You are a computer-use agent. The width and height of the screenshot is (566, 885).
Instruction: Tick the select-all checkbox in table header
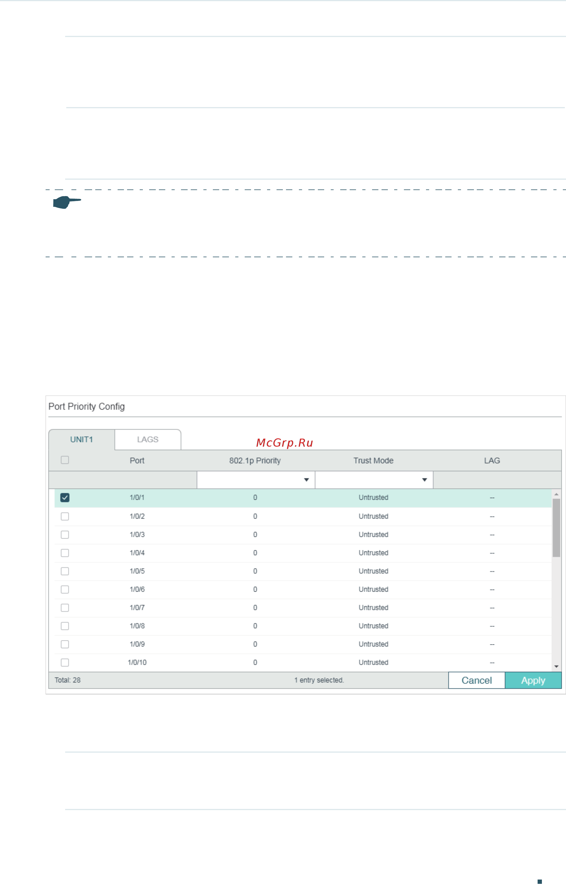(65, 460)
